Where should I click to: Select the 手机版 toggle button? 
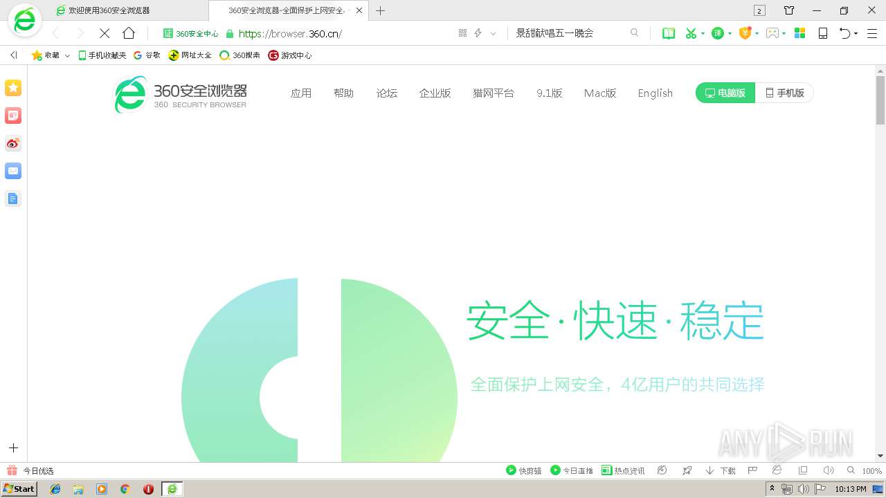[784, 93]
